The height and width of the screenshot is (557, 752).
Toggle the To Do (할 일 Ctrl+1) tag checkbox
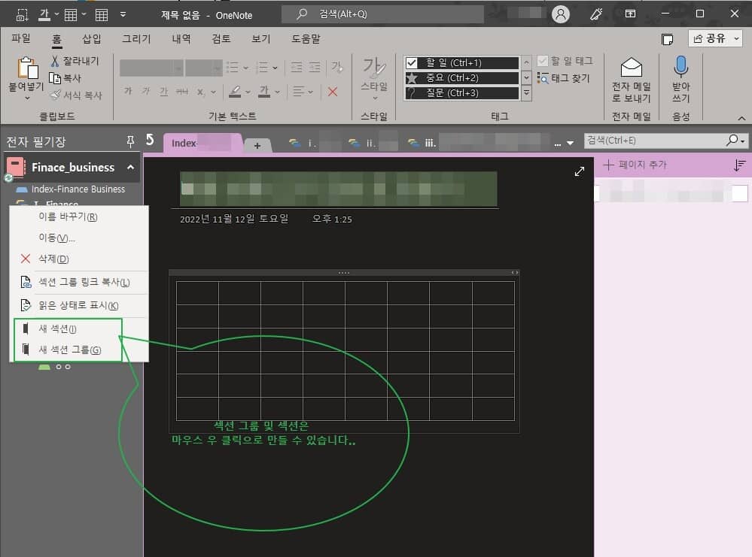[x=412, y=62]
